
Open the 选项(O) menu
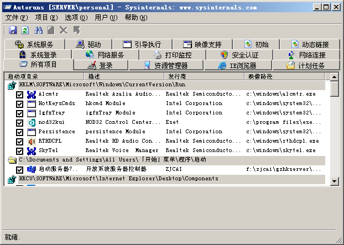(76, 18)
